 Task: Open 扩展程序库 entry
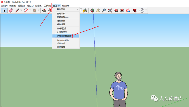pos(66,32)
